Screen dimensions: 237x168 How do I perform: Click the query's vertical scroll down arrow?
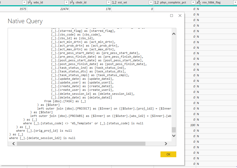pyautogui.click(x=174, y=136)
